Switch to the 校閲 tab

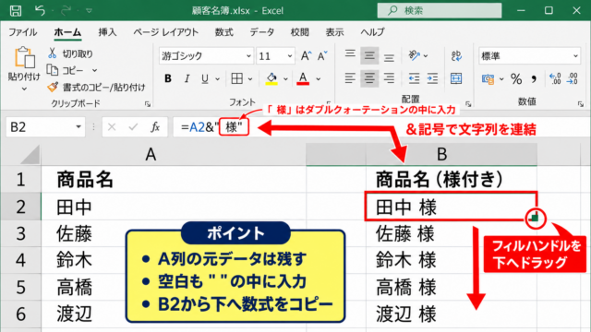tap(299, 32)
